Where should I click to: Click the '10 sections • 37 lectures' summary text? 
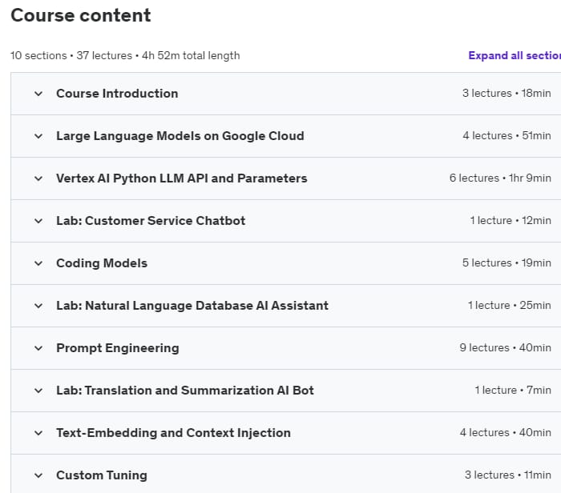pyautogui.click(x=71, y=56)
